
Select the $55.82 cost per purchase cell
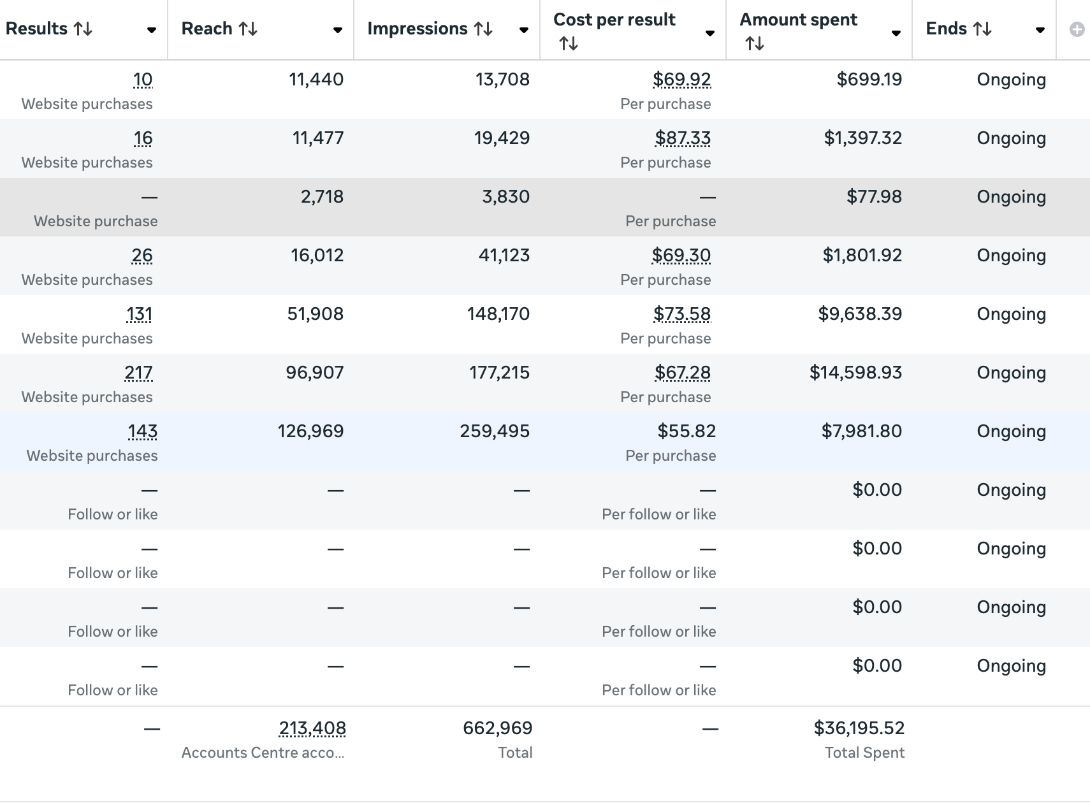point(687,431)
